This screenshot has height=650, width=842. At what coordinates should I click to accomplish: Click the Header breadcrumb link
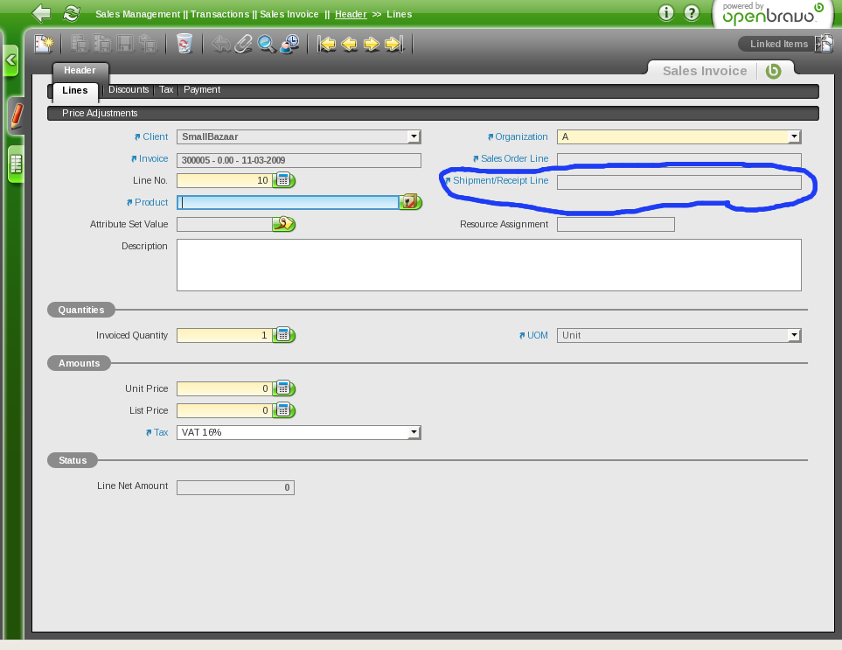[x=351, y=14]
